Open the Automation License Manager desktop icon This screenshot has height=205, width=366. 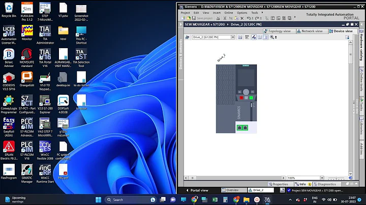tap(9, 35)
